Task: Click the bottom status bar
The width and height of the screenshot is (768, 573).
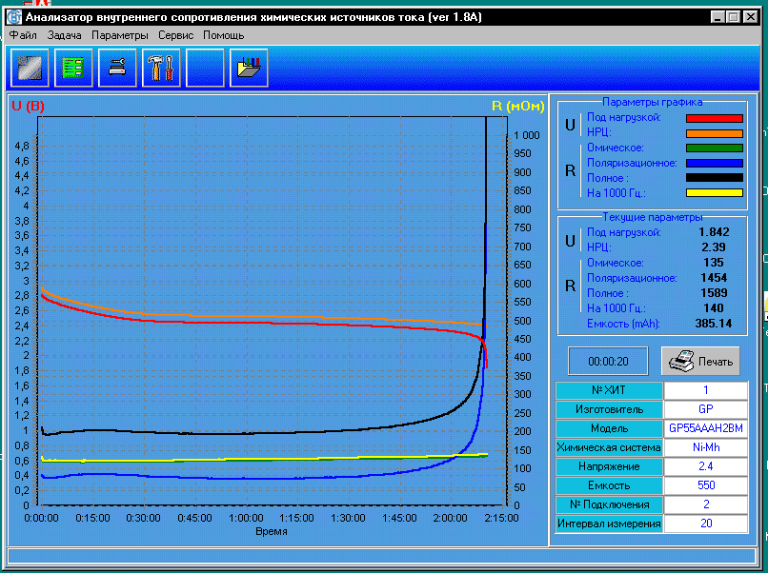Action: point(382,556)
